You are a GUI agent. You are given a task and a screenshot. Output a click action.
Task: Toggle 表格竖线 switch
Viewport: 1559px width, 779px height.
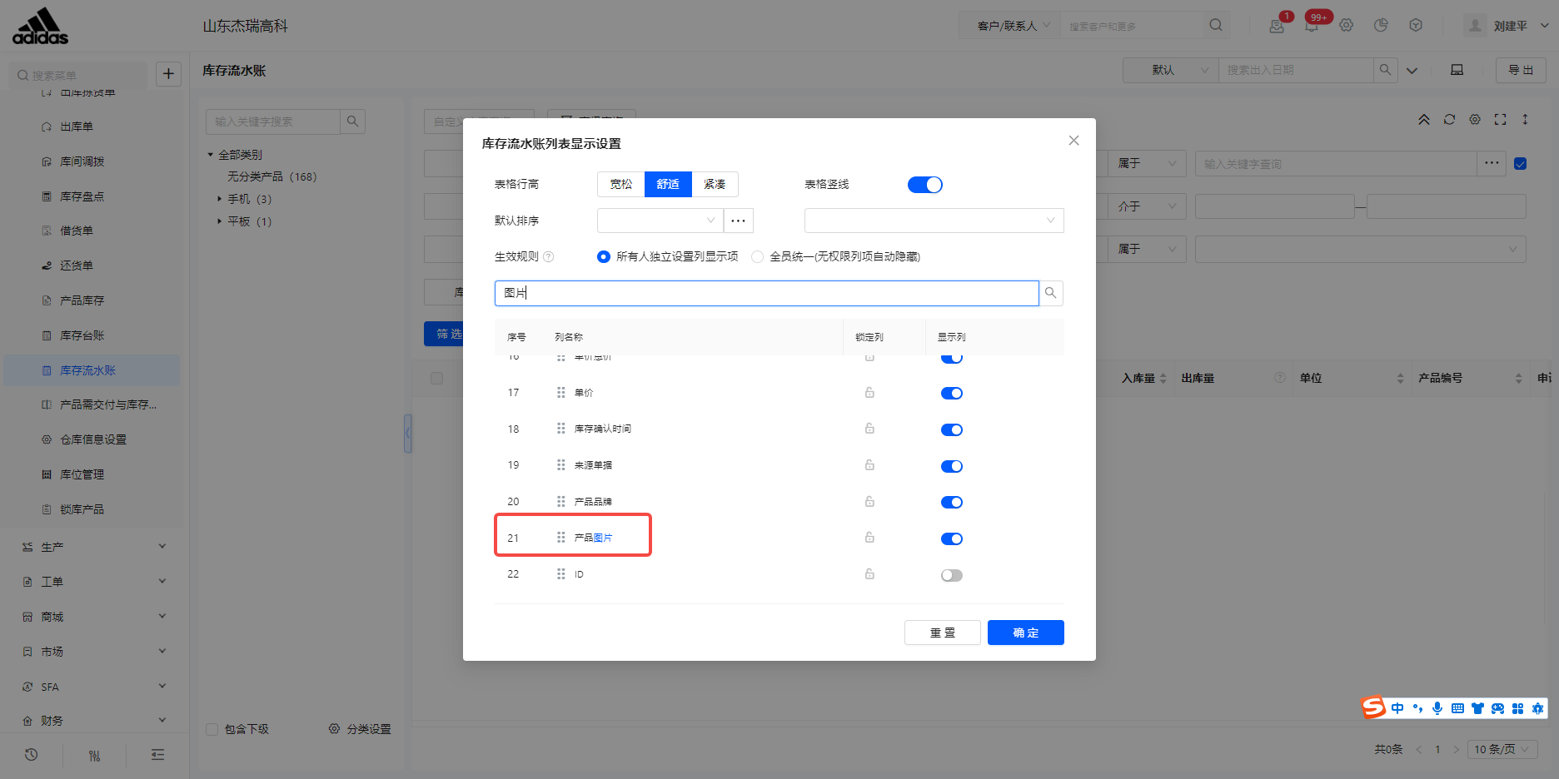(x=924, y=185)
